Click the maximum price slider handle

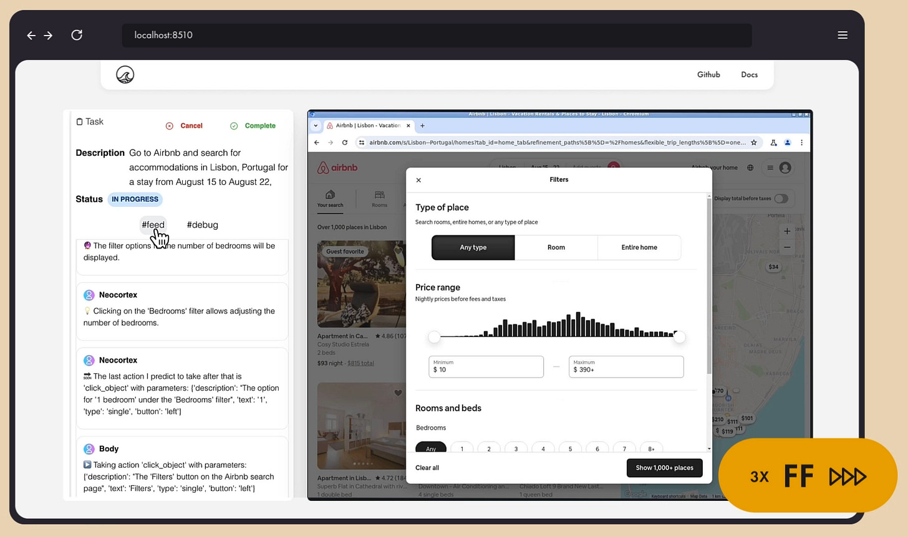(679, 337)
